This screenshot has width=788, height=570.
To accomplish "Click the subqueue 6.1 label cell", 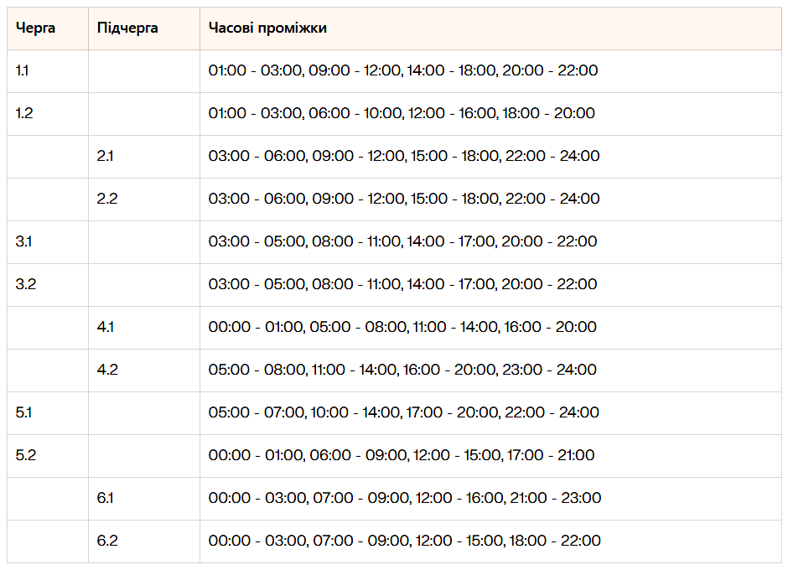I will click(106, 498).
